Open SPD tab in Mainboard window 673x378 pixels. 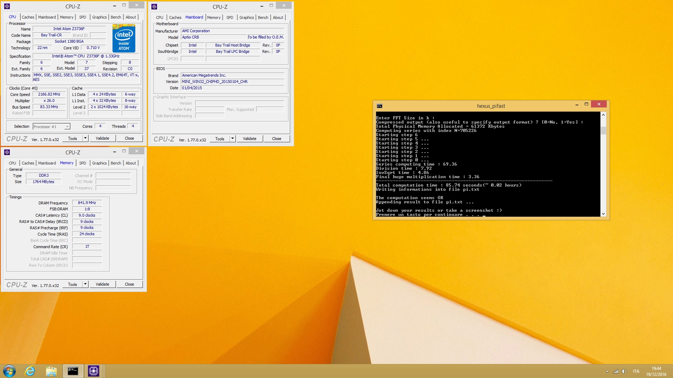230,17
